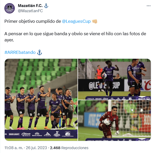Open the 11:08 a. m. timestamp
This screenshot has height=153, width=155.
(14, 148)
